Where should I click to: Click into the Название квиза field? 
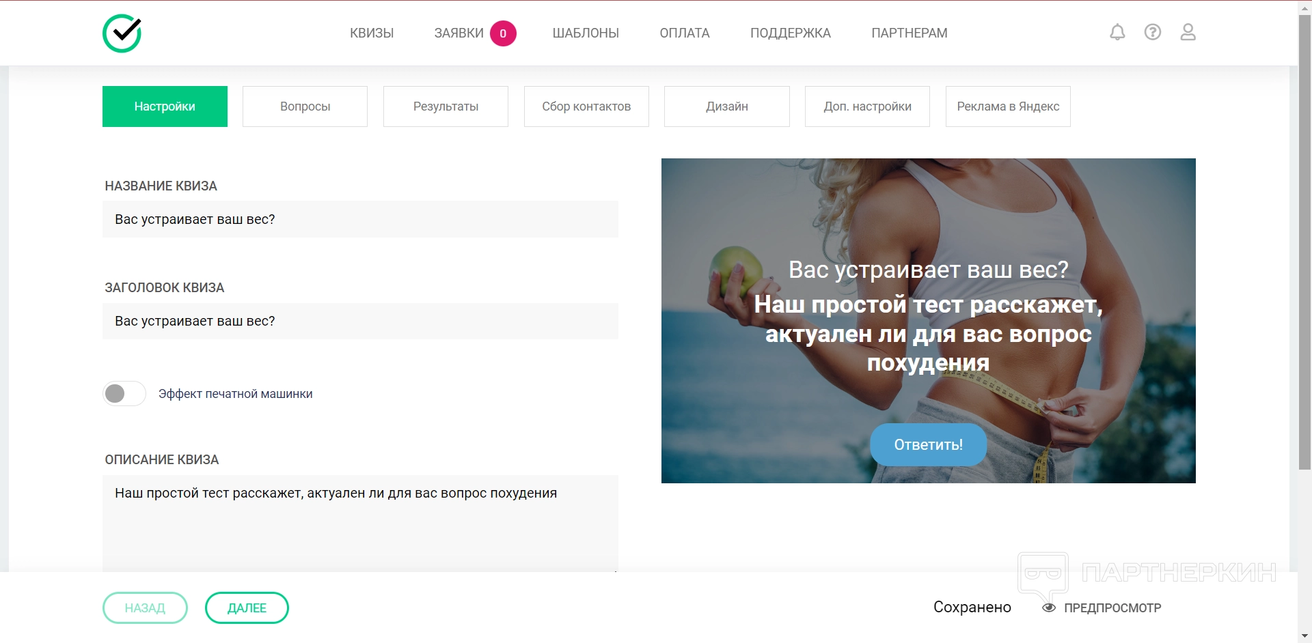pos(360,219)
